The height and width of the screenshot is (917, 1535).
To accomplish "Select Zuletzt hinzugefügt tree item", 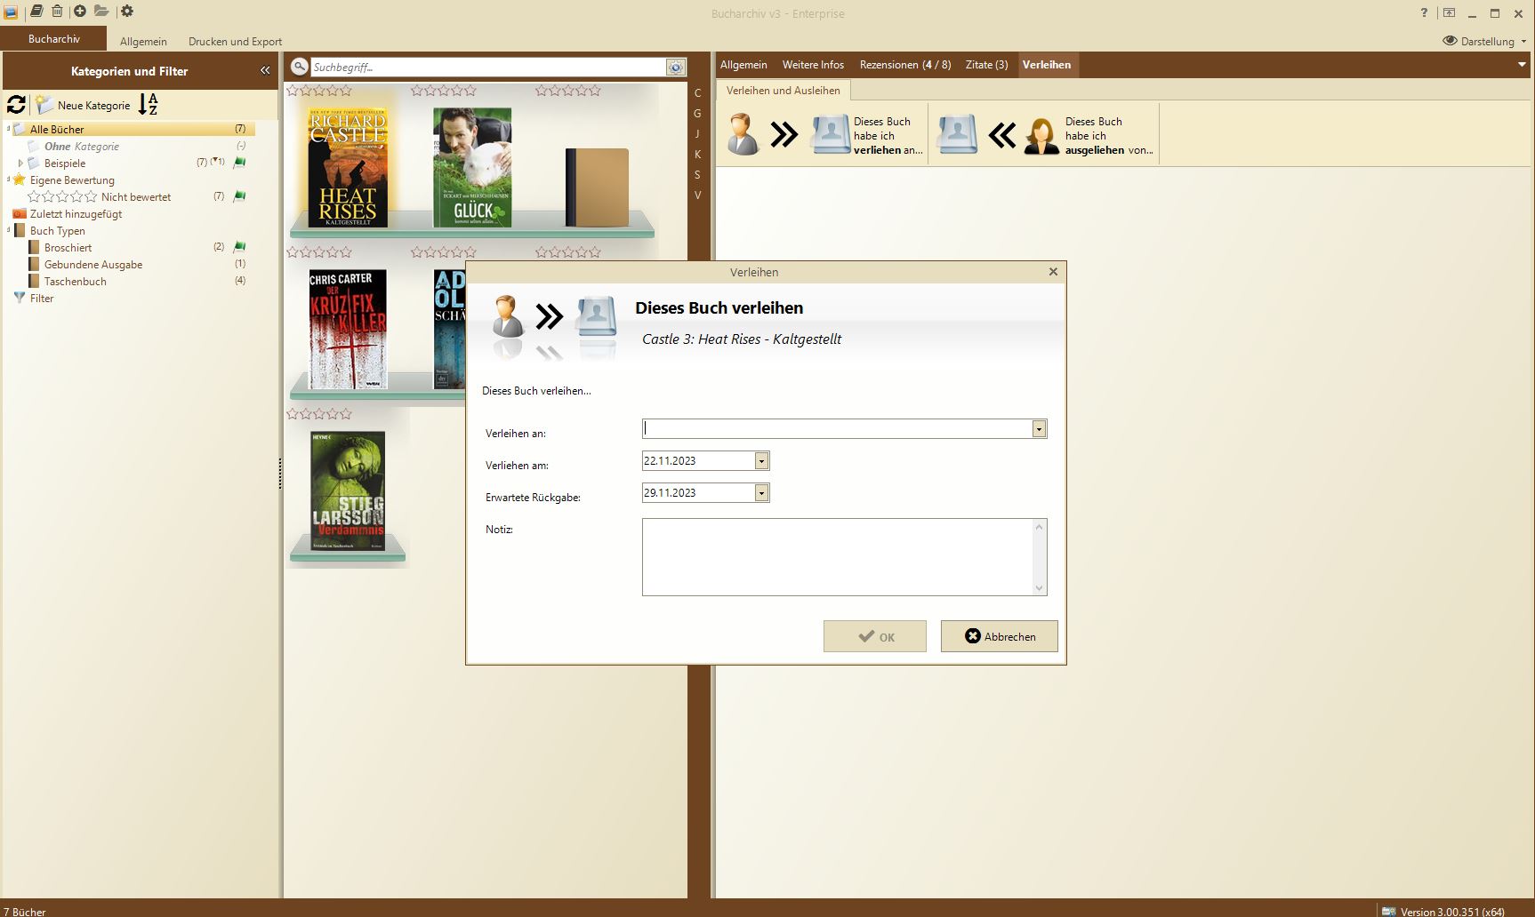I will 76,214.
